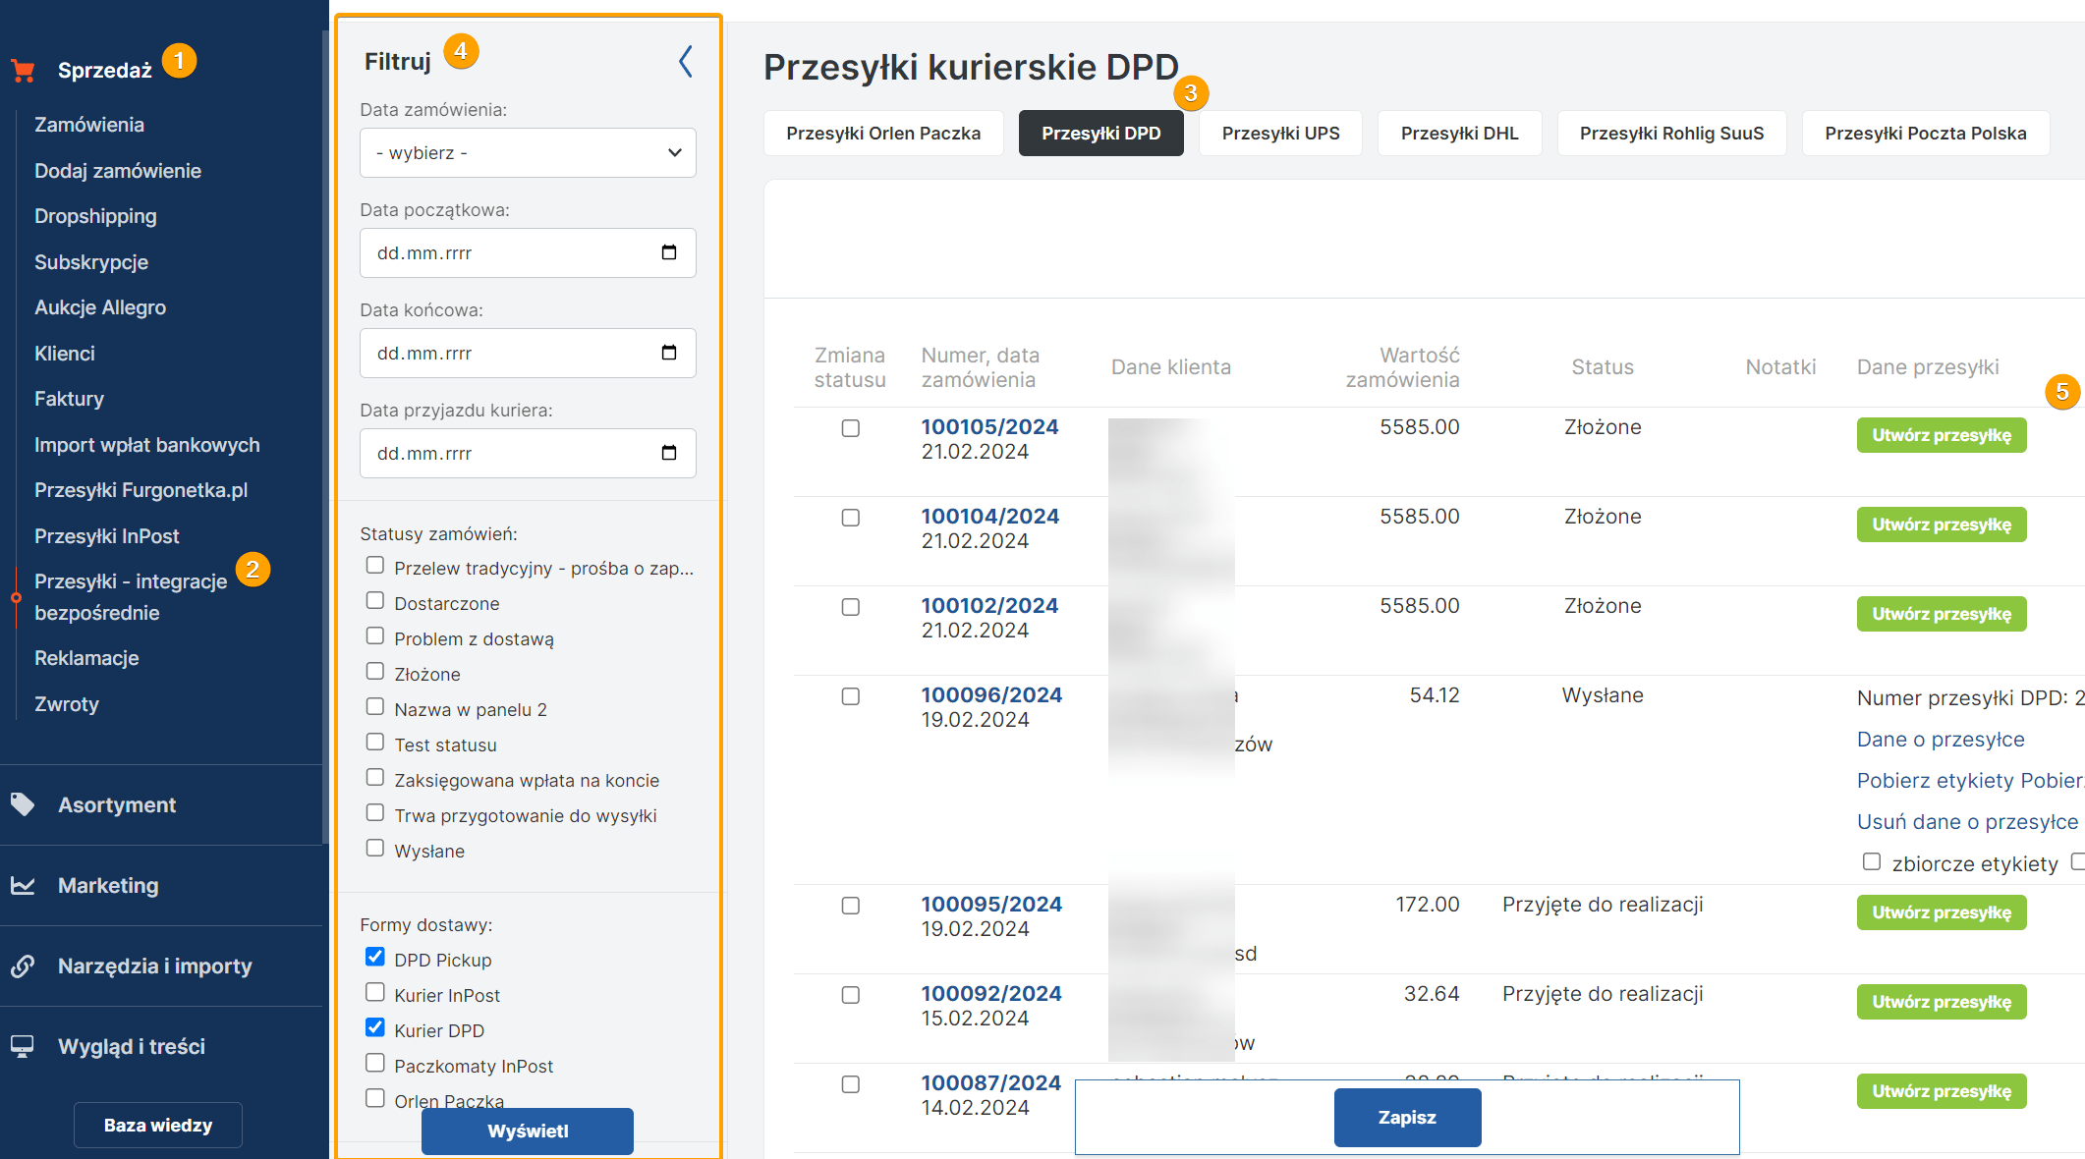Open the Data zamówienia dropdown

528,153
